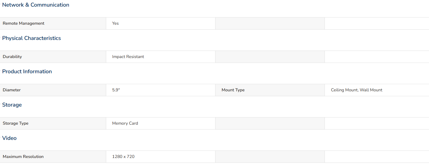Click the blank cell immediately right of Yes
This screenshot has height=164, width=429.
point(270,23)
